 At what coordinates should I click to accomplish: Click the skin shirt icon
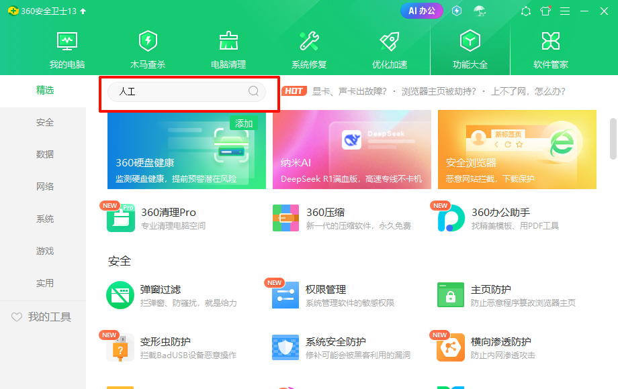click(x=545, y=11)
